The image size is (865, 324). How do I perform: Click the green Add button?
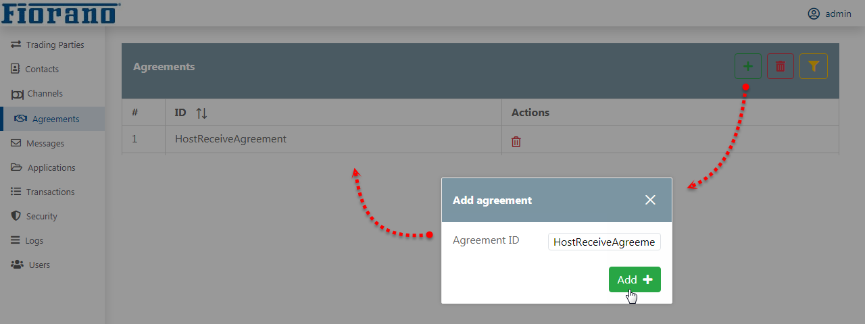[x=635, y=279]
